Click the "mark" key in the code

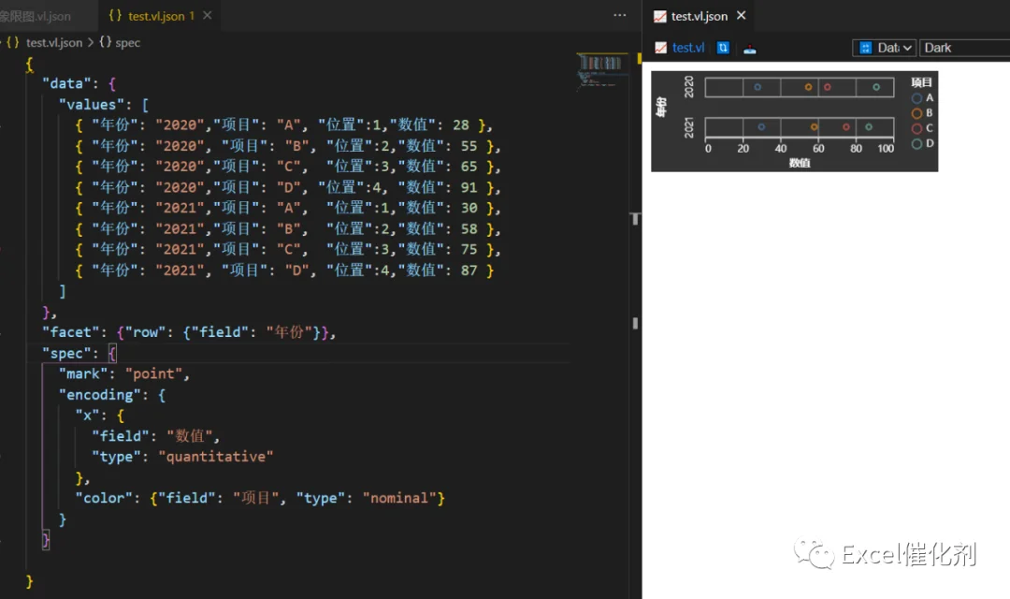tap(83, 374)
